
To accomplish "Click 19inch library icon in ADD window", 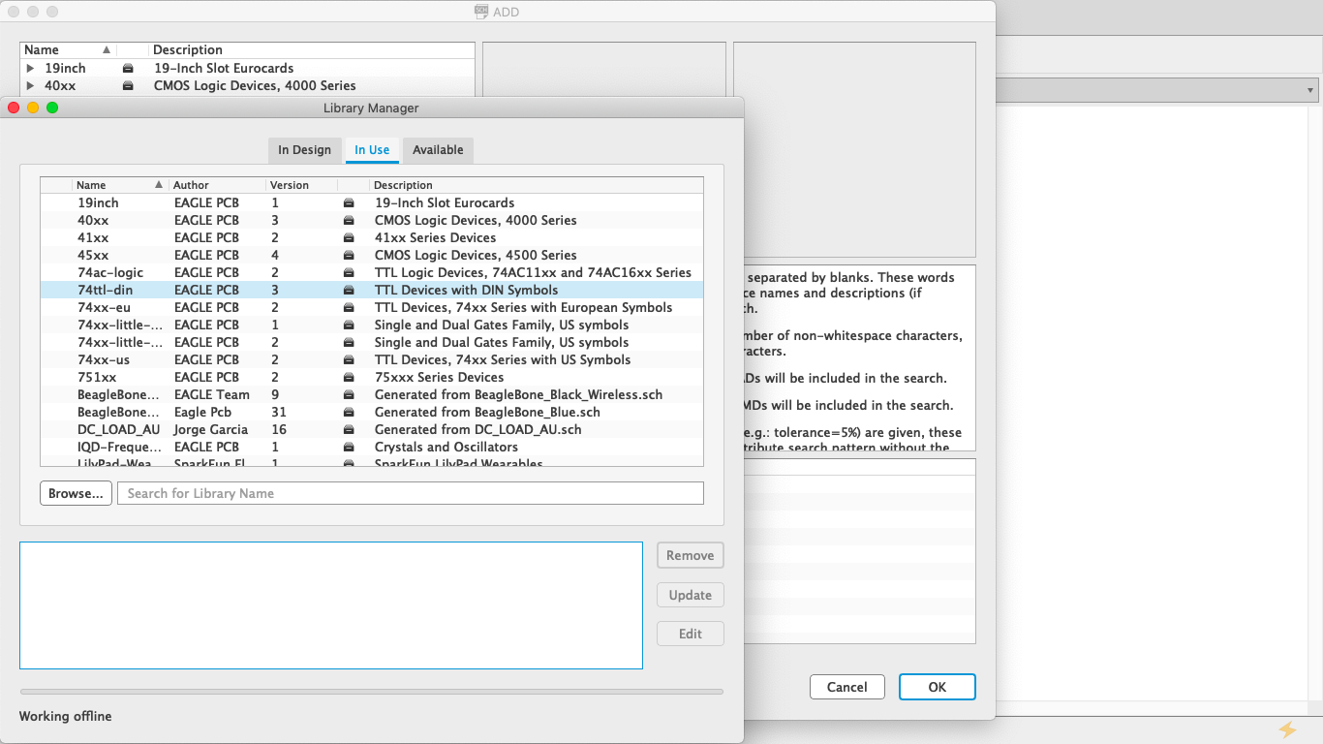I will pyautogui.click(x=128, y=69).
